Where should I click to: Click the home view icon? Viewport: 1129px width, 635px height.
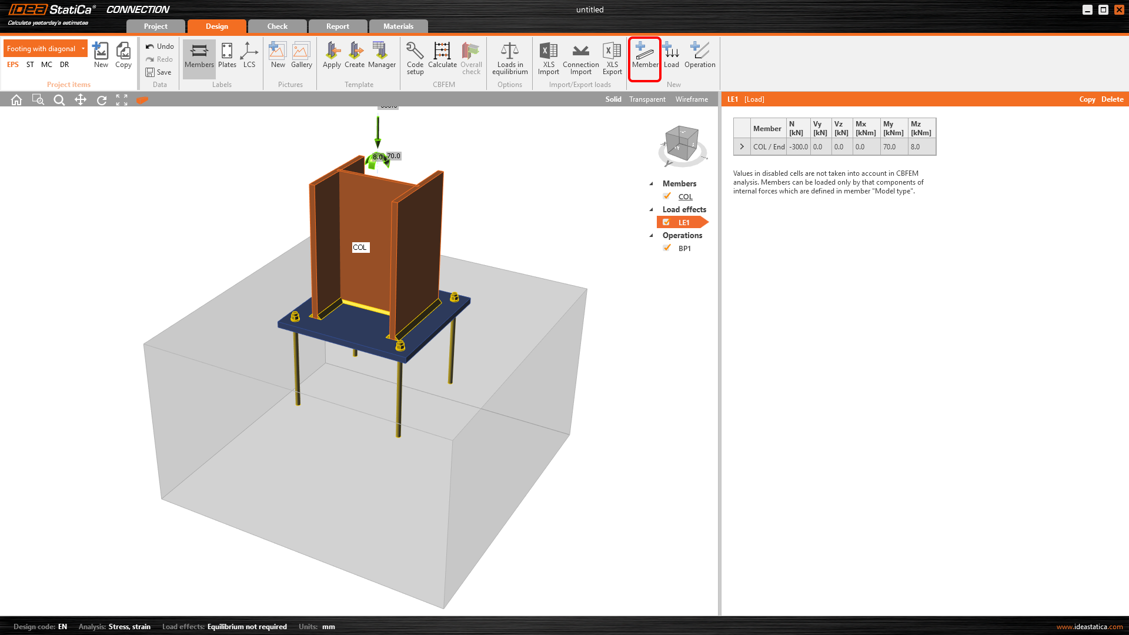pos(16,100)
